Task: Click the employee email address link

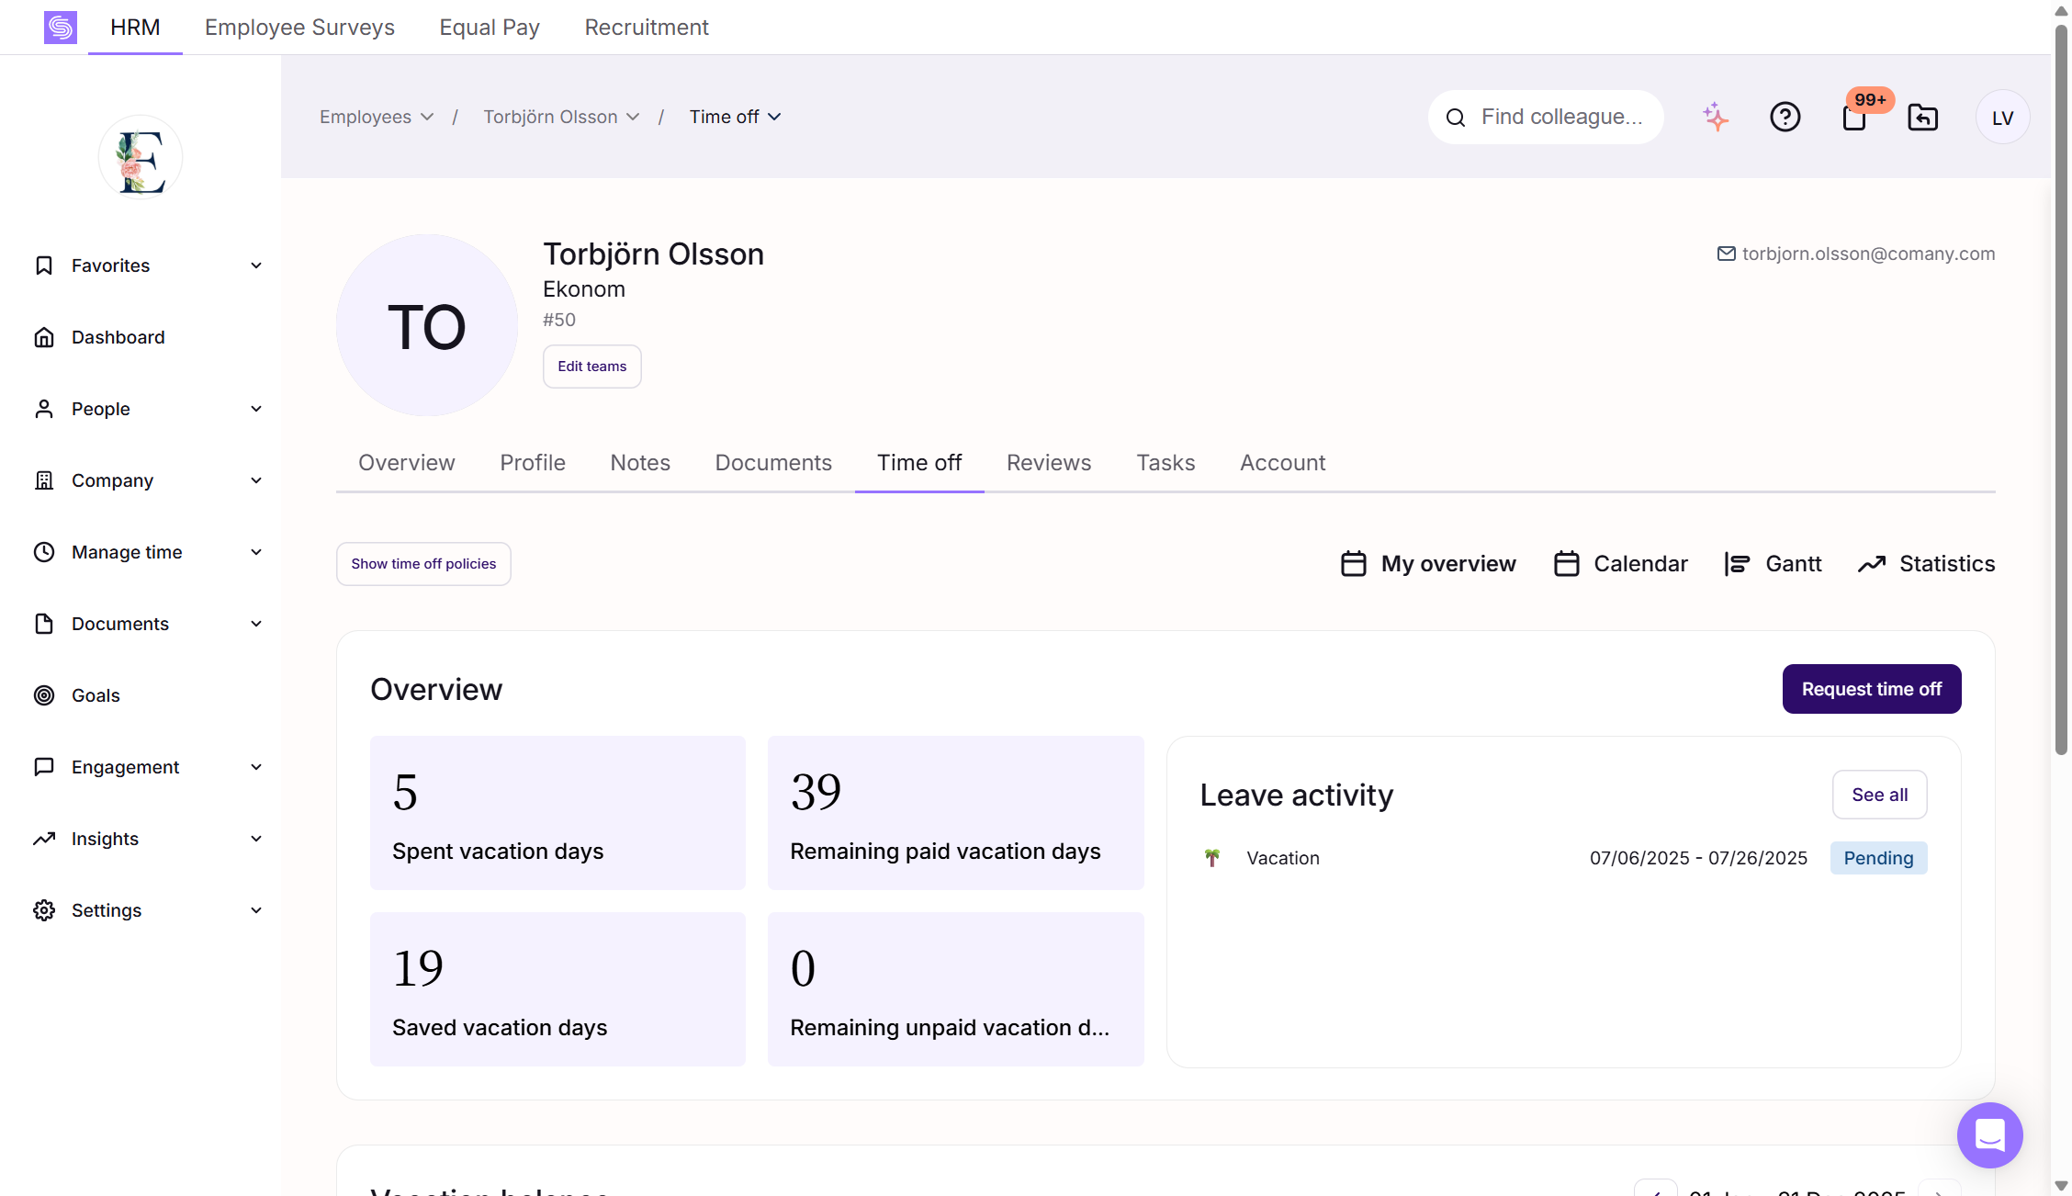Action: 1868,254
